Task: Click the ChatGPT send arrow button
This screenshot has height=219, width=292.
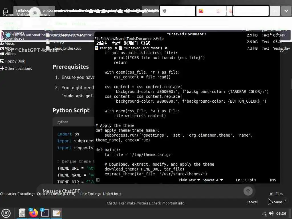Action: click(248, 191)
